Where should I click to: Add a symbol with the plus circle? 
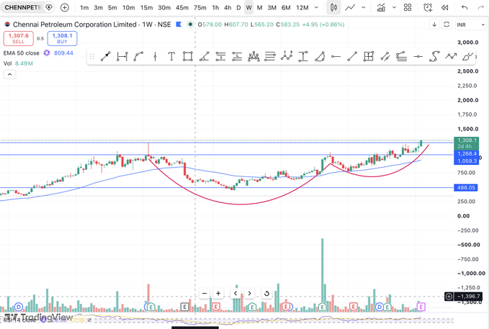(65, 7)
